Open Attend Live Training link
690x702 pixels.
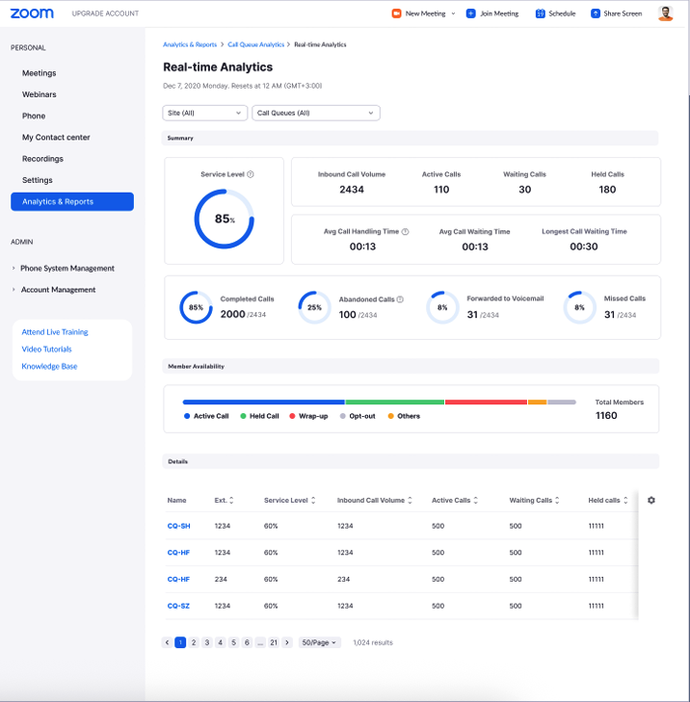[x=55, y=332]
